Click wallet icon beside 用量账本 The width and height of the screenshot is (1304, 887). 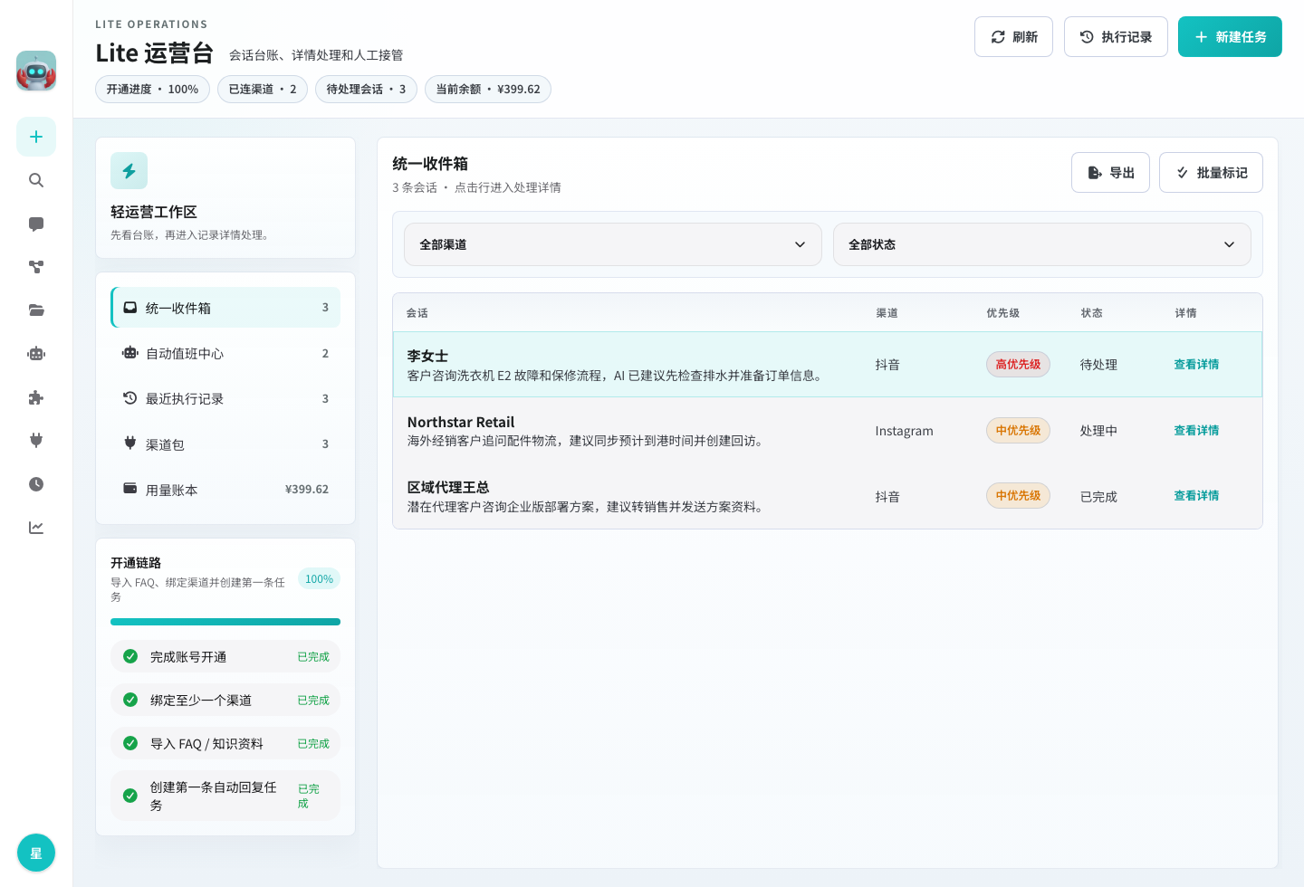point(130,489)
